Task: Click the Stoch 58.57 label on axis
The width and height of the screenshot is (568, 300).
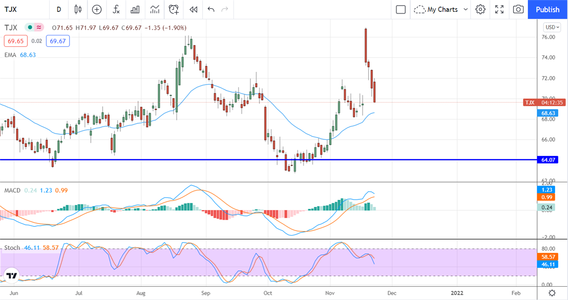Action: [x=547, y=257]
